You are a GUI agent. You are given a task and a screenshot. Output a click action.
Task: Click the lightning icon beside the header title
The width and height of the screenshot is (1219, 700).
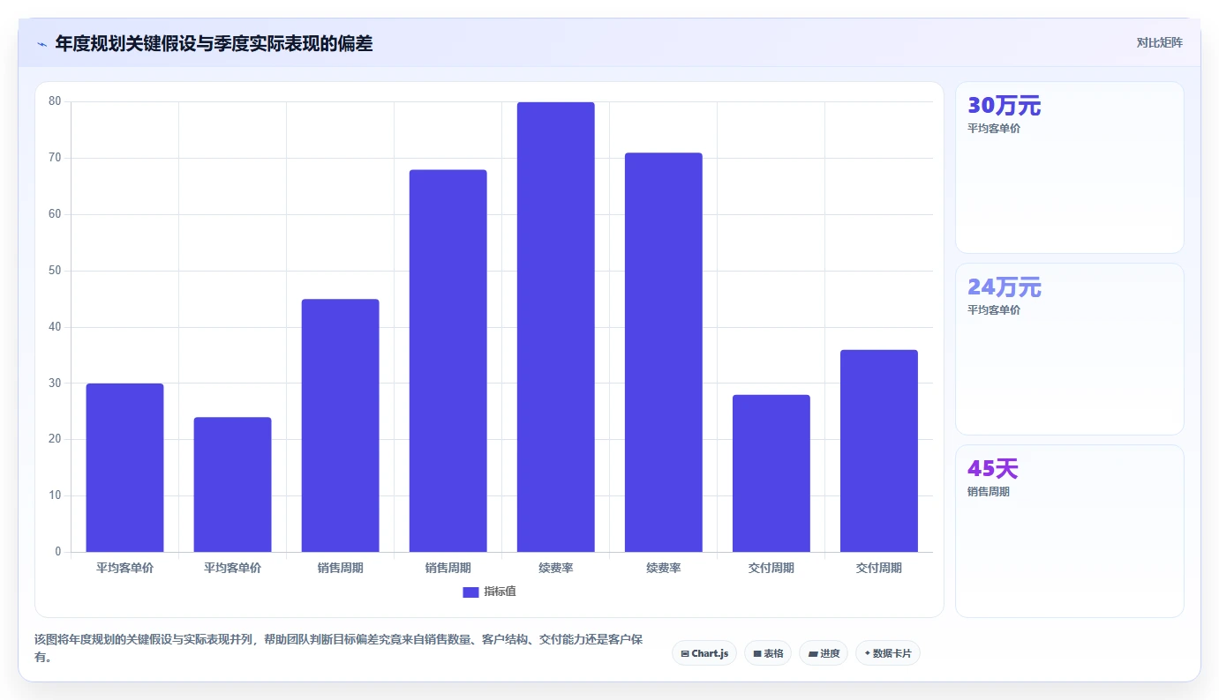pos(42,43)
